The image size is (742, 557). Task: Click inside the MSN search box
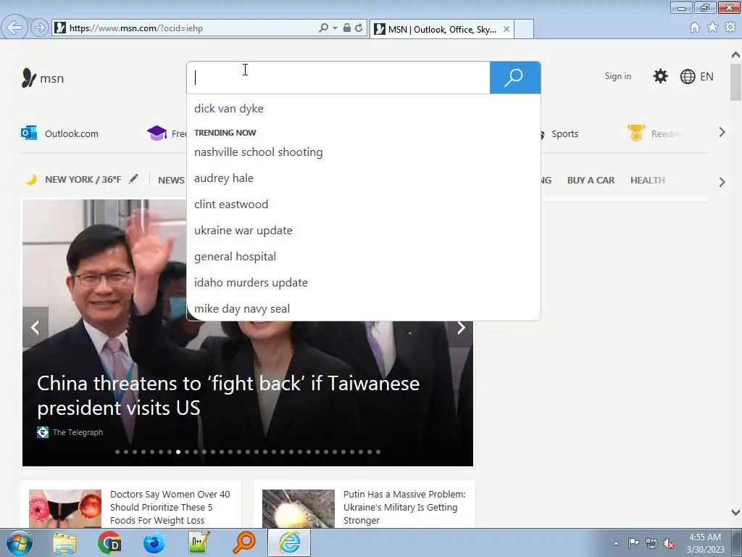click(x=338, y=78)
